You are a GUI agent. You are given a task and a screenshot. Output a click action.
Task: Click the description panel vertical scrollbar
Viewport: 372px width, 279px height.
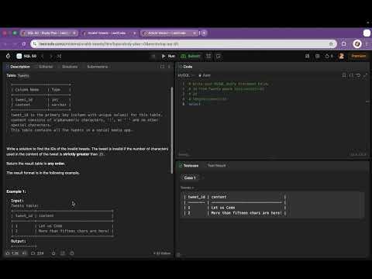tap(172, 130)
